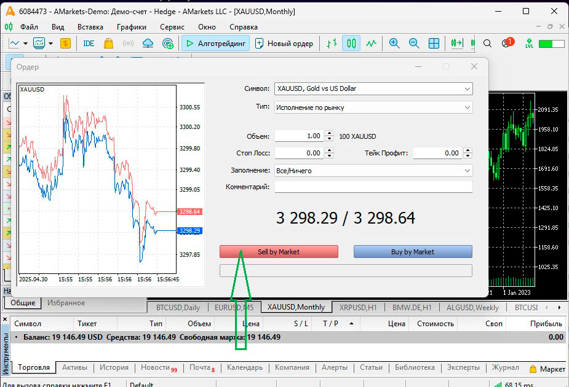569x387 pixels.
Task: Open the Маркет tab with bag icon
Action: pos(547,369)
